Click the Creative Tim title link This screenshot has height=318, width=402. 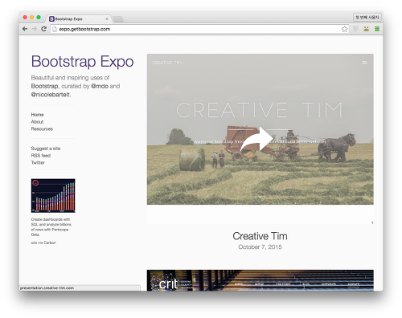pyautogui.click(x=260, y=236)
